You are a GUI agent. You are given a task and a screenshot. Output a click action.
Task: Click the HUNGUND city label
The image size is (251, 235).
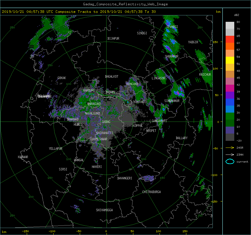132,84
